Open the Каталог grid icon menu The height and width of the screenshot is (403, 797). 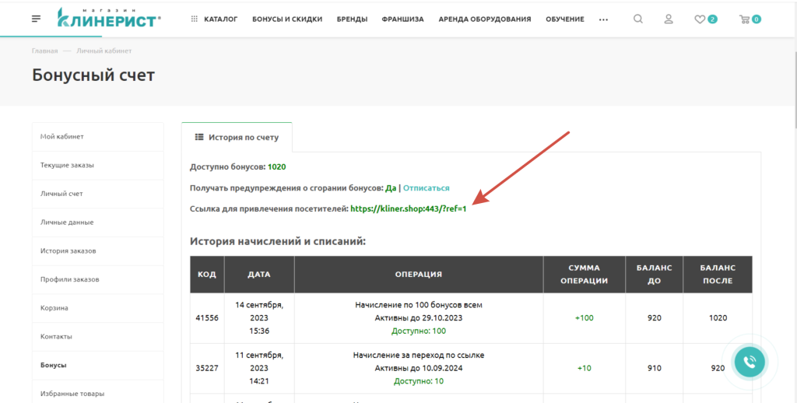tap(194, 19)
